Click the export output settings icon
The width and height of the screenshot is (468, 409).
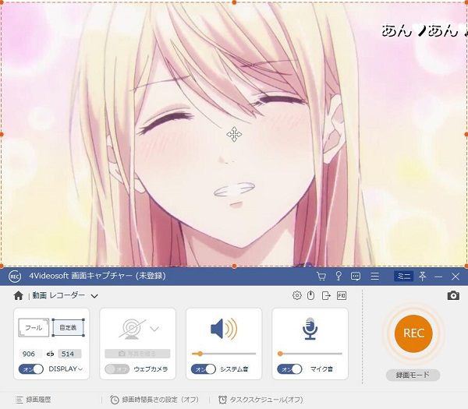point(326,296)
